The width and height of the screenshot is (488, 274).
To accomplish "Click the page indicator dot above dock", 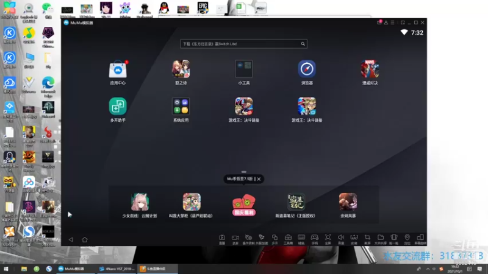I will pyautogui.click(x=243, y=172).
